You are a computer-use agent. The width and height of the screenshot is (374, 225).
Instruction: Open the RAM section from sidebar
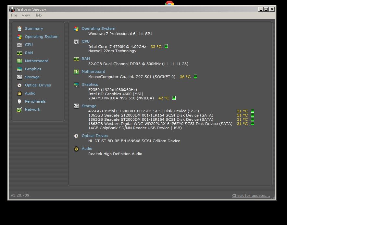coord(29,53)
